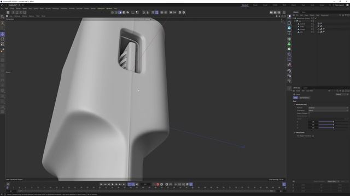The width and height of the screenshot is (350, 196).
Task: Collapse the Null group in object tree
Action: tap(295, 21)
